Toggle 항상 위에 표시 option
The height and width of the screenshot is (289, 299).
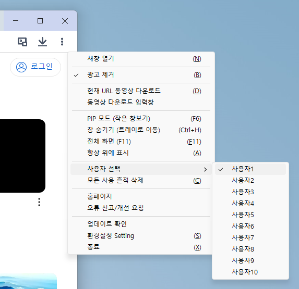click(x=141, y=153)
